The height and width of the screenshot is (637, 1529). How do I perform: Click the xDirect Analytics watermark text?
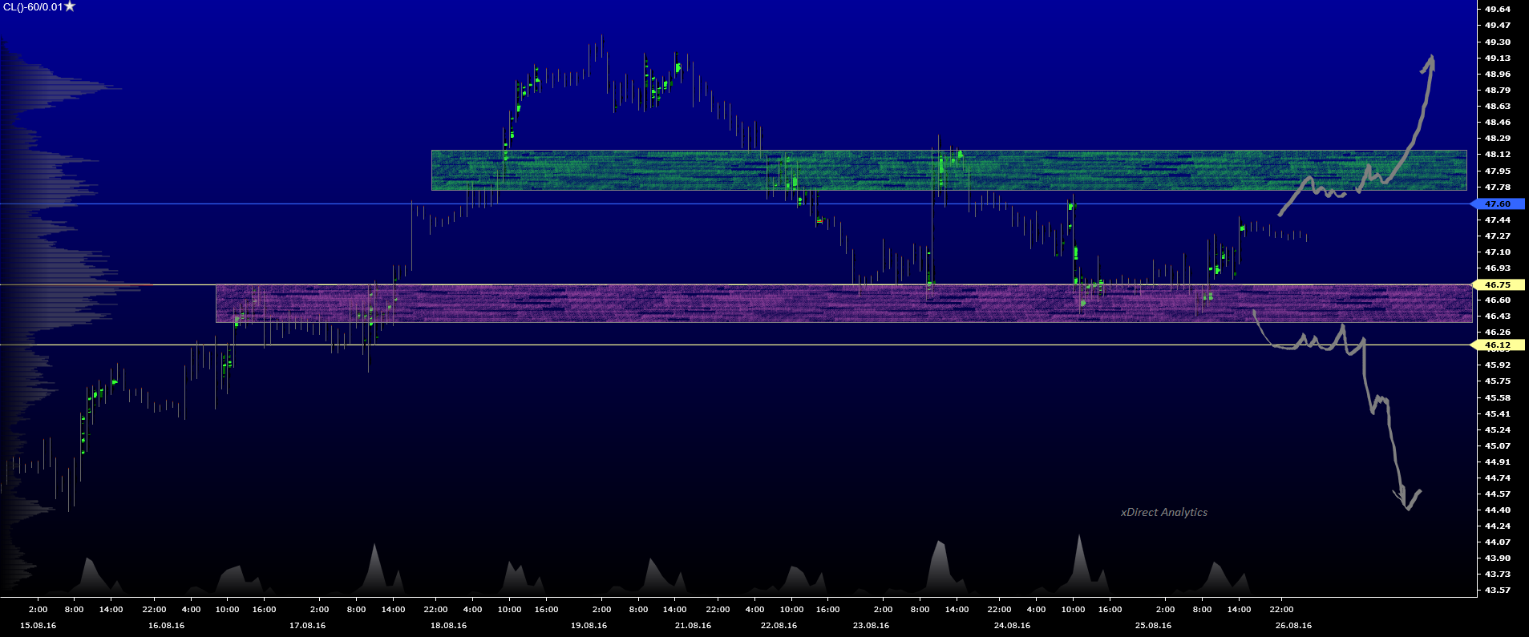(x=1163, y=512)
